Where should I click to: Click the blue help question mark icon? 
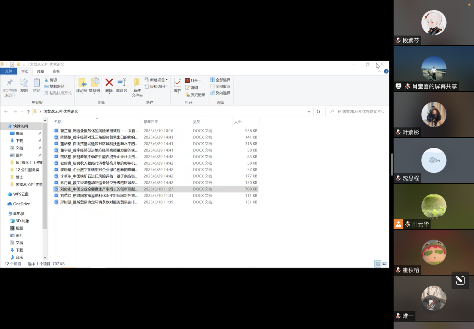click(386, 71)
